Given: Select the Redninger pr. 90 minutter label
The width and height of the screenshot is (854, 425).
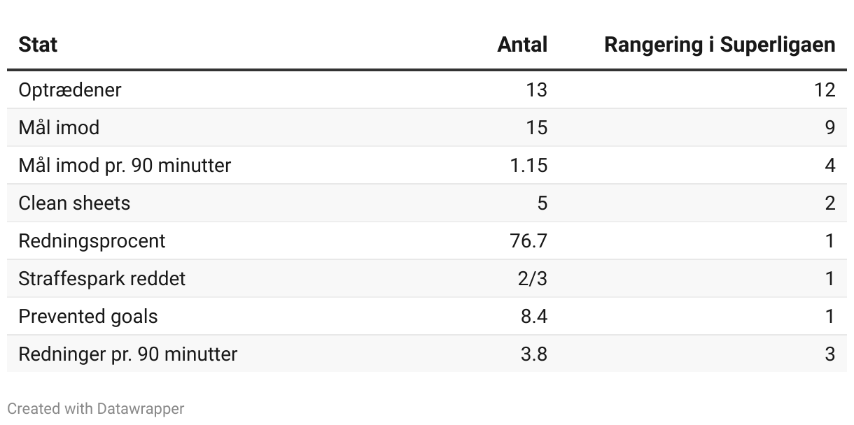Looking at the screenshot, I should coord(128,354).
